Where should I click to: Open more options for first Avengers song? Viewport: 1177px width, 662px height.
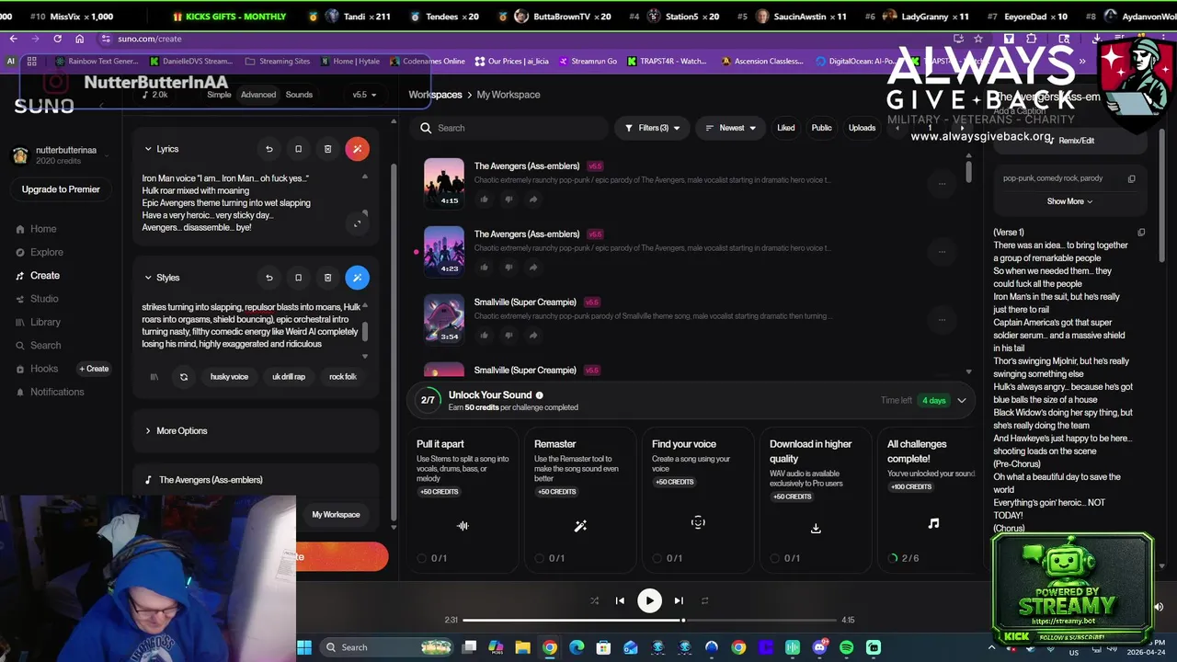click(942, 184)
